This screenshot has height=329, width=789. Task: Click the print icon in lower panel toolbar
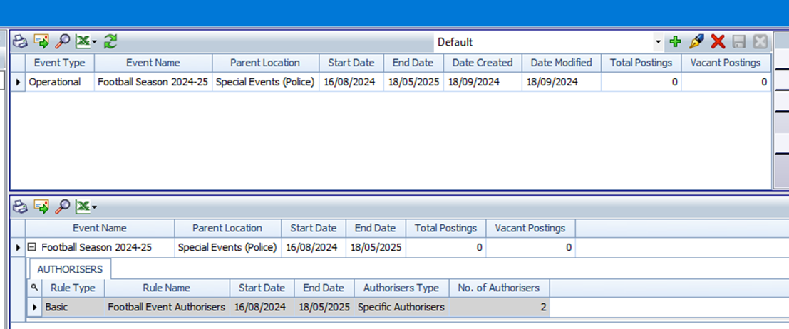pos(20,207)
